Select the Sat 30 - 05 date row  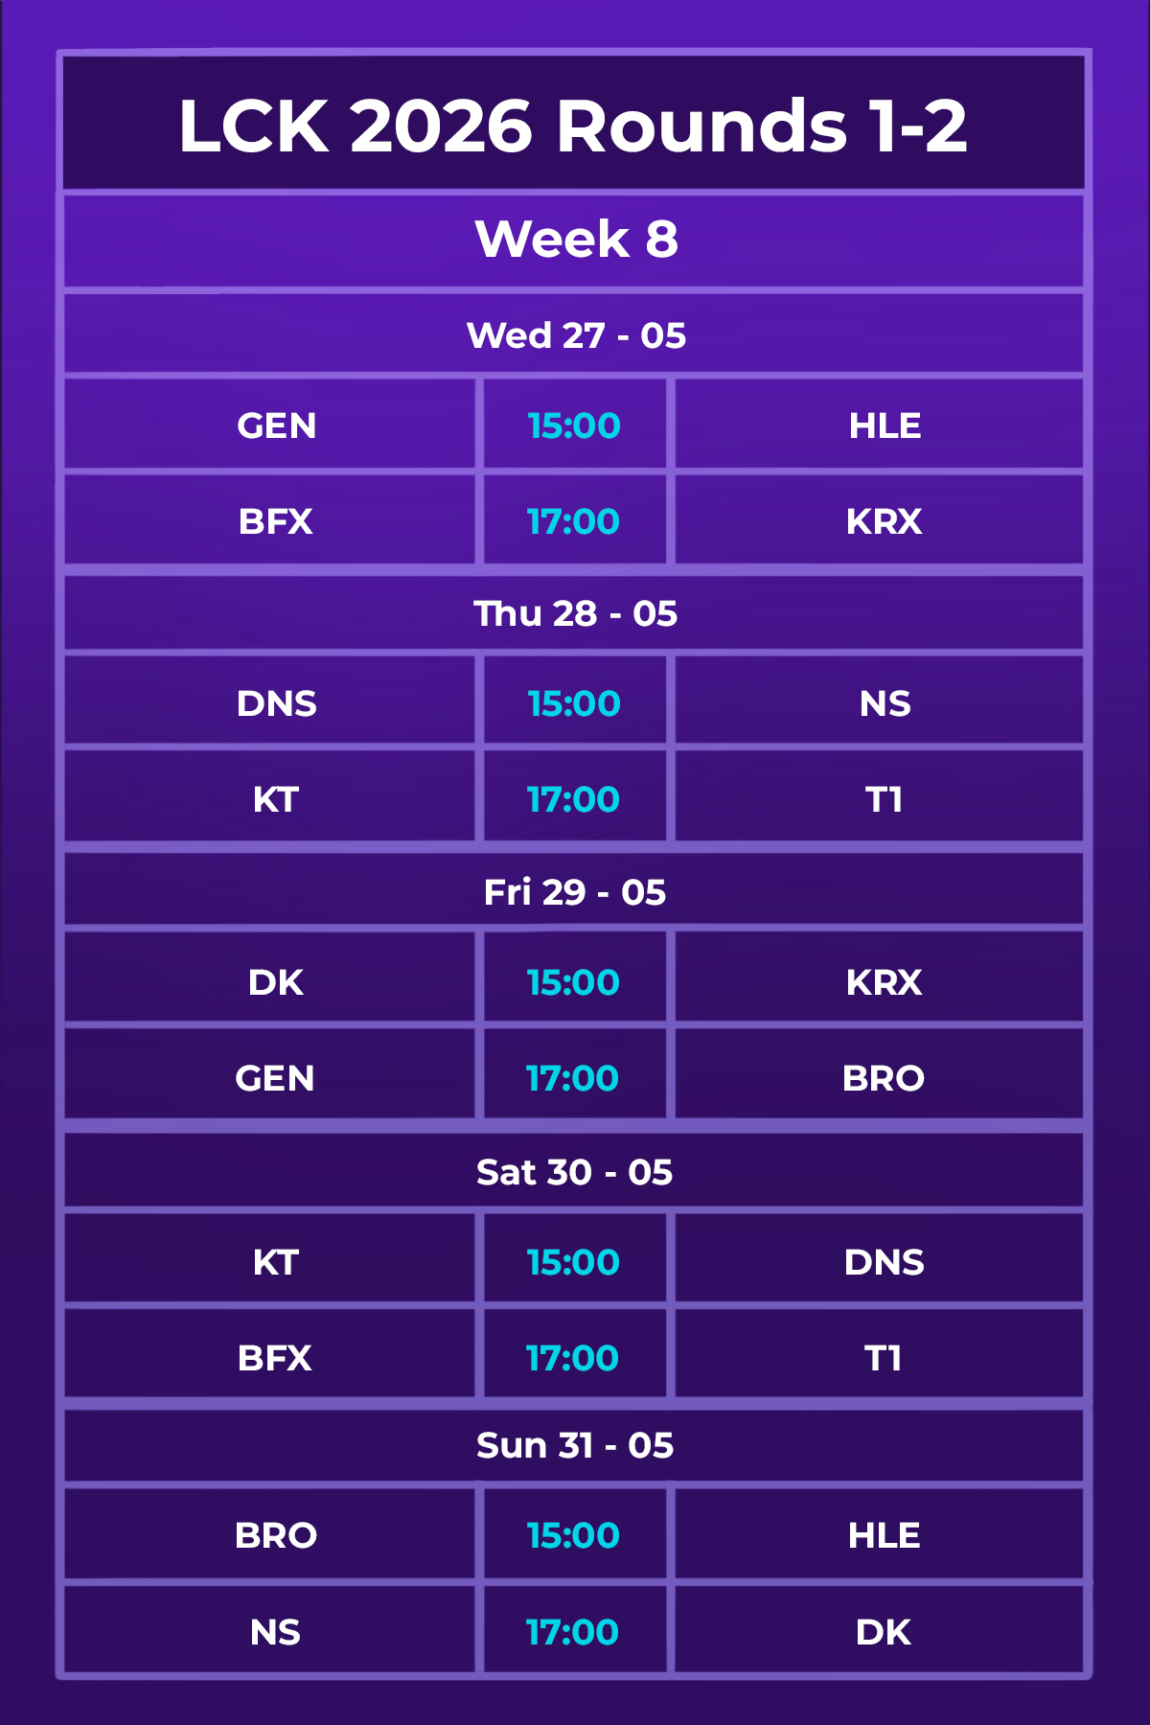coord(574,1171)
